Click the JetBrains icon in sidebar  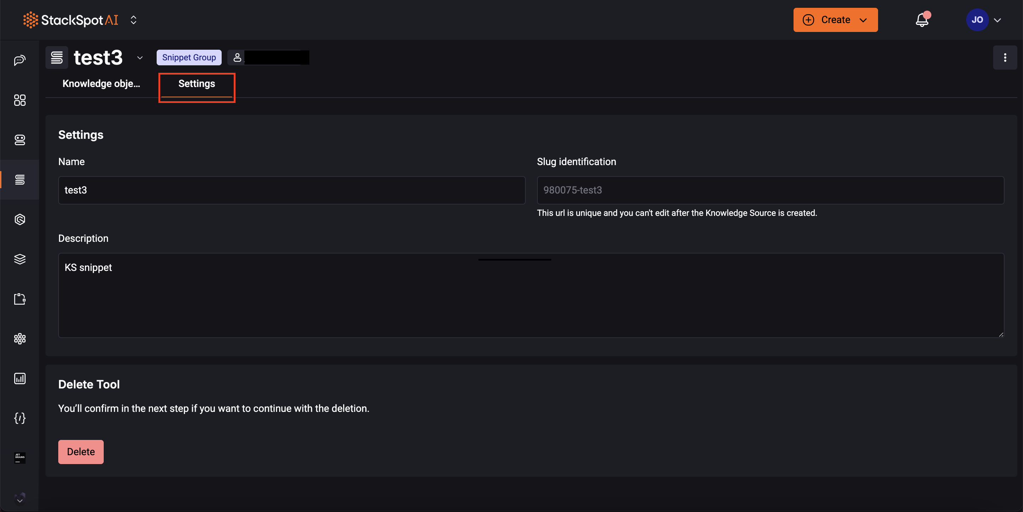pos(20,458)
